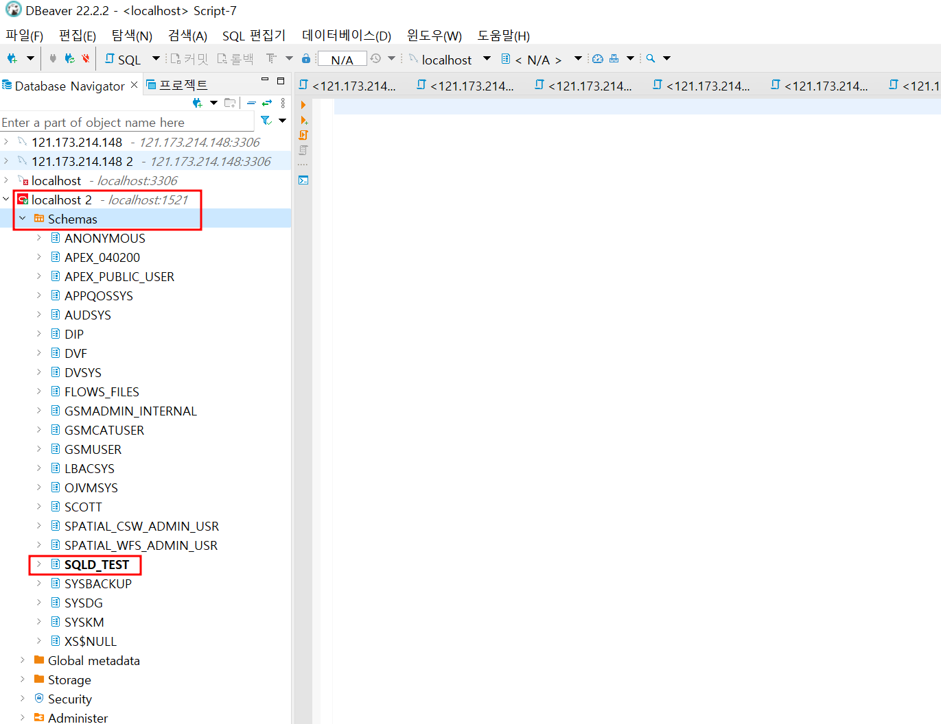Collapse the localhost 2 connection node
This screenshot has width=941, height=724.
(6, 200)
